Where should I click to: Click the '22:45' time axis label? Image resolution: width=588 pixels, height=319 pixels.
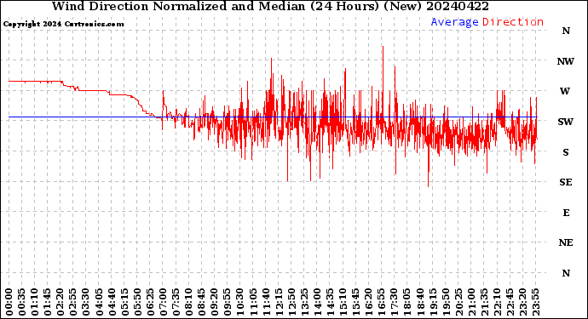(x=510, y=302)
